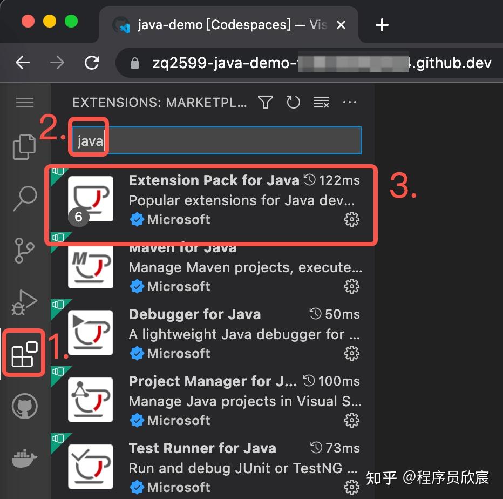503x499 pixels.
Task: Open the Views and More Actions menu
Action: pos(350,103)
